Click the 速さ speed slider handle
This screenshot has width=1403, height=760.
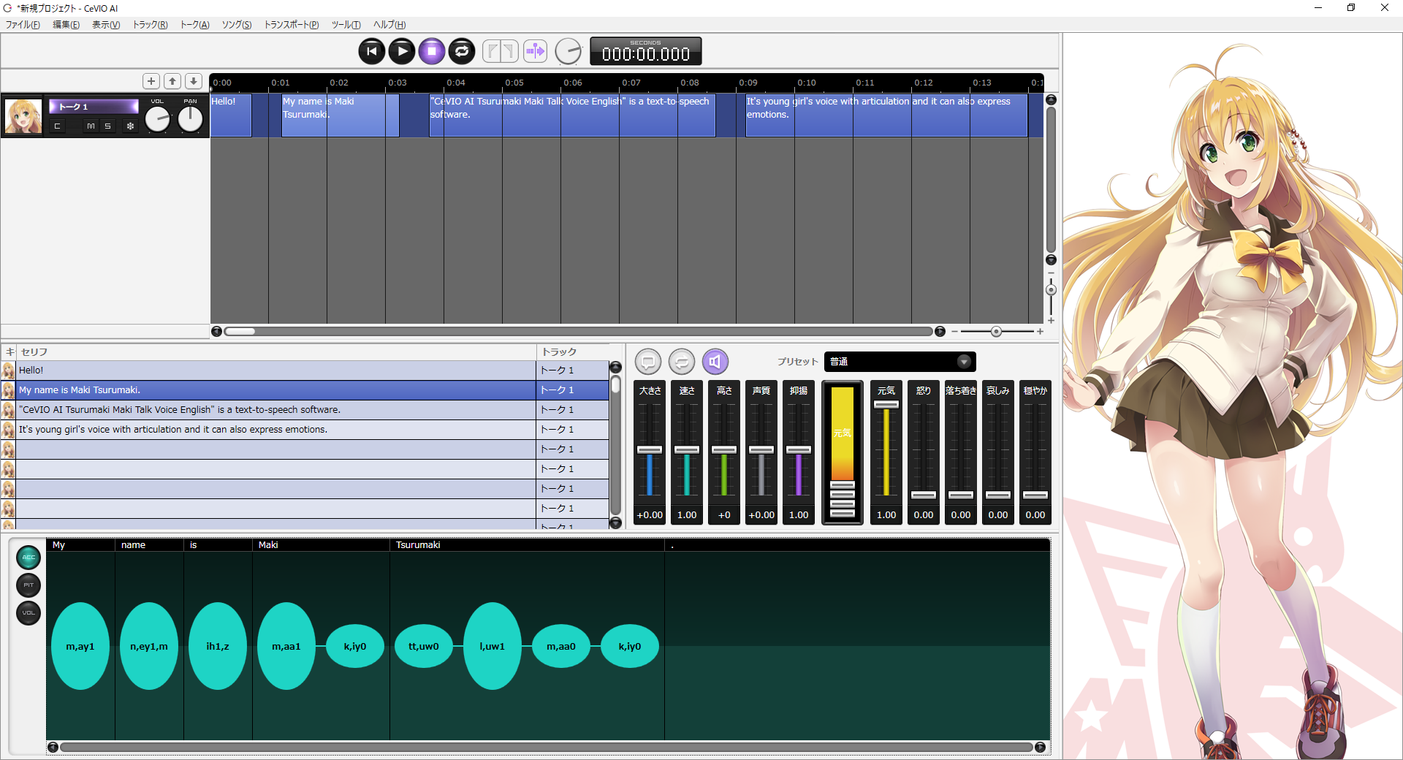click(x=687, y=449)
